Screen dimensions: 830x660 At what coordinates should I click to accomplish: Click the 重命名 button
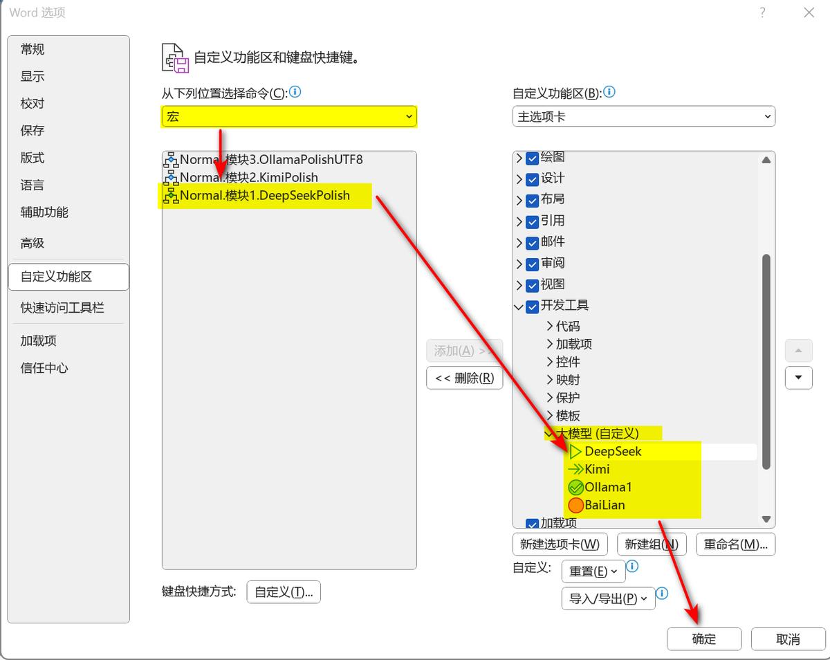point(736,544)
